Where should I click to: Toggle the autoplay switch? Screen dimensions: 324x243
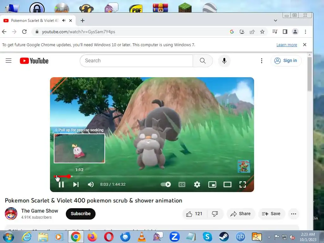(166, 184)
